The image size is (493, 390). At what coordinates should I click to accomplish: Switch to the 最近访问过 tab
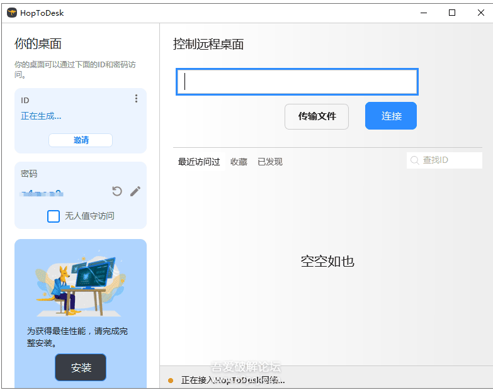(199, 162)
